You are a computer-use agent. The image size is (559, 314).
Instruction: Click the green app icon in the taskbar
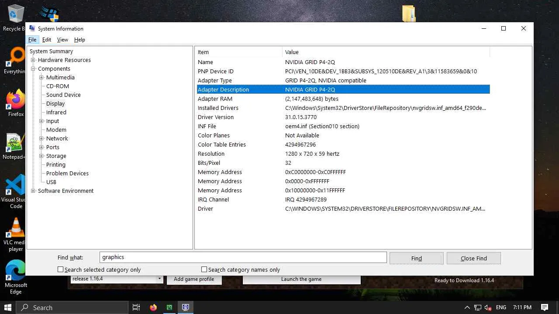(x=169, y=307)
